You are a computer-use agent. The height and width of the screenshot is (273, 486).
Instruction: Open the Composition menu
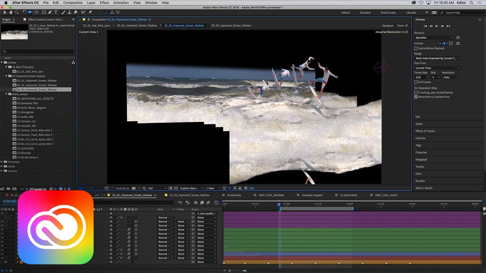(x=73, y=3)
